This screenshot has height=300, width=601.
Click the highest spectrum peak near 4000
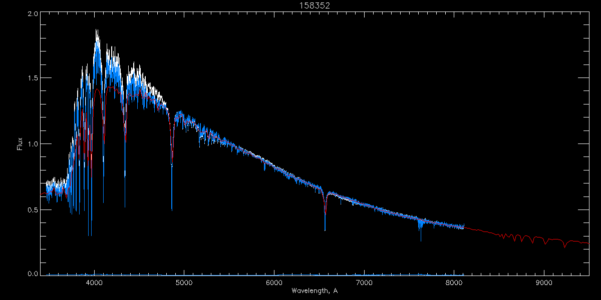[x=96, y=31]
